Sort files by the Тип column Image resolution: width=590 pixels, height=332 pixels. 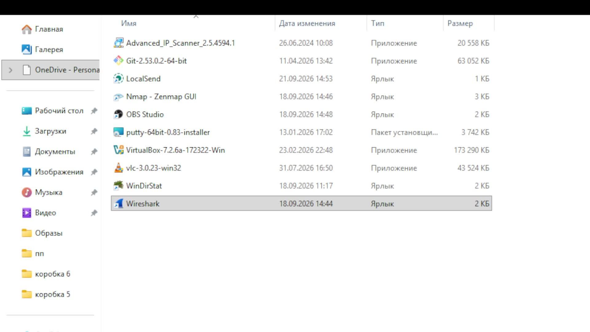coord(377,23)
